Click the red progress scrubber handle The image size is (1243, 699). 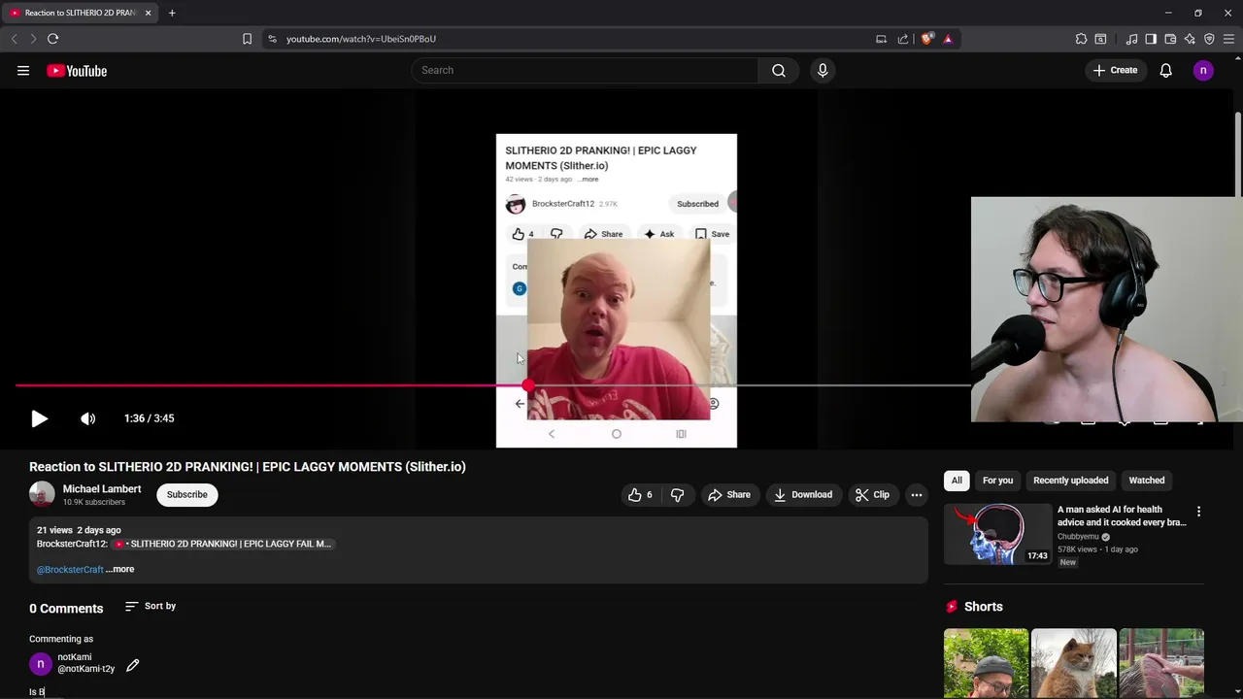[x=527, y=385]
